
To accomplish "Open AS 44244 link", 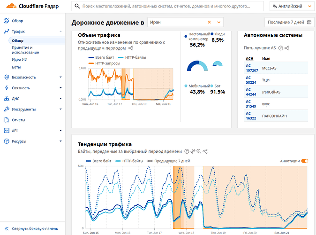I will coord(251,92).
